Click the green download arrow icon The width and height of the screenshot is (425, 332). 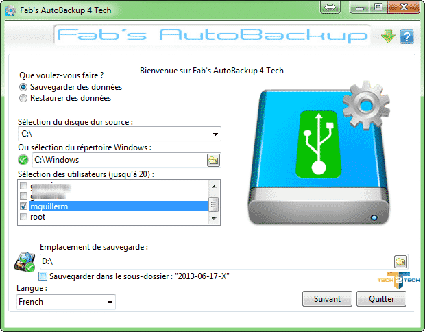pos(388,36)
